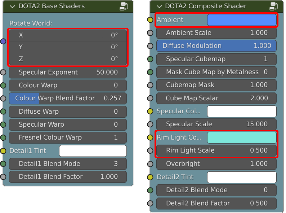
Task: Click the green Specular Cubemap socket
Action: (x=150, y=59)
